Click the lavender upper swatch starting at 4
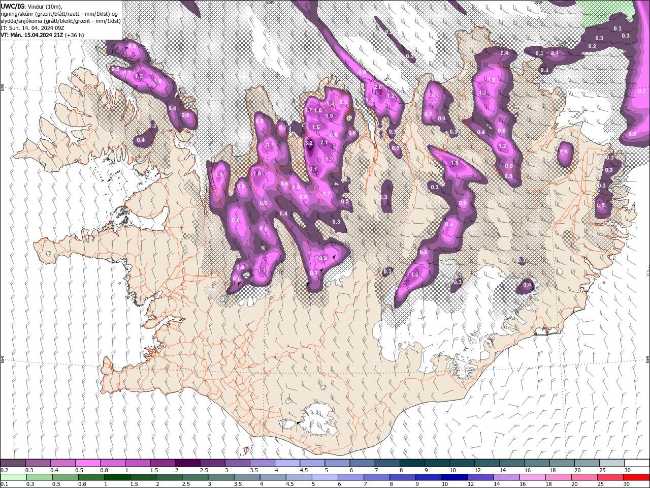Screen dimensions: 650x488 pyautogui.click(x=287, y=463)
